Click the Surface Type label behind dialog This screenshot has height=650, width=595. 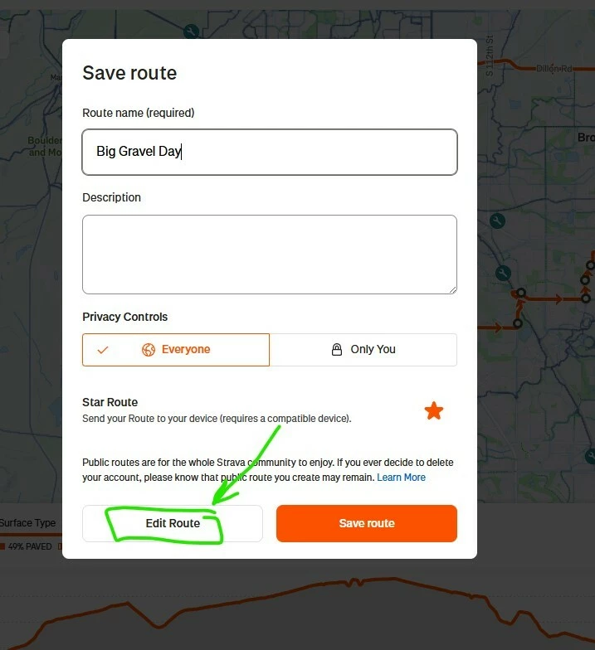tap(27, 522)
